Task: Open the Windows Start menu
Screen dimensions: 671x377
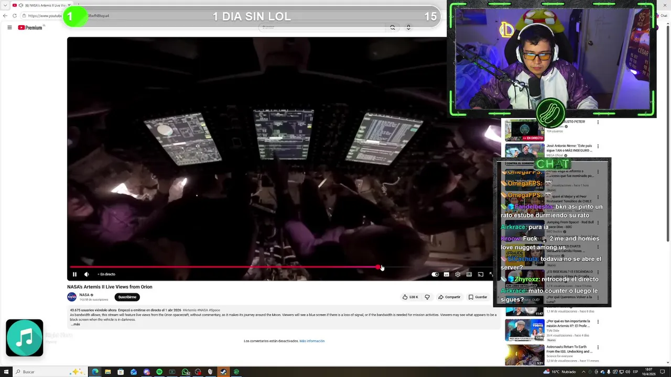Action: pos(6,372)
